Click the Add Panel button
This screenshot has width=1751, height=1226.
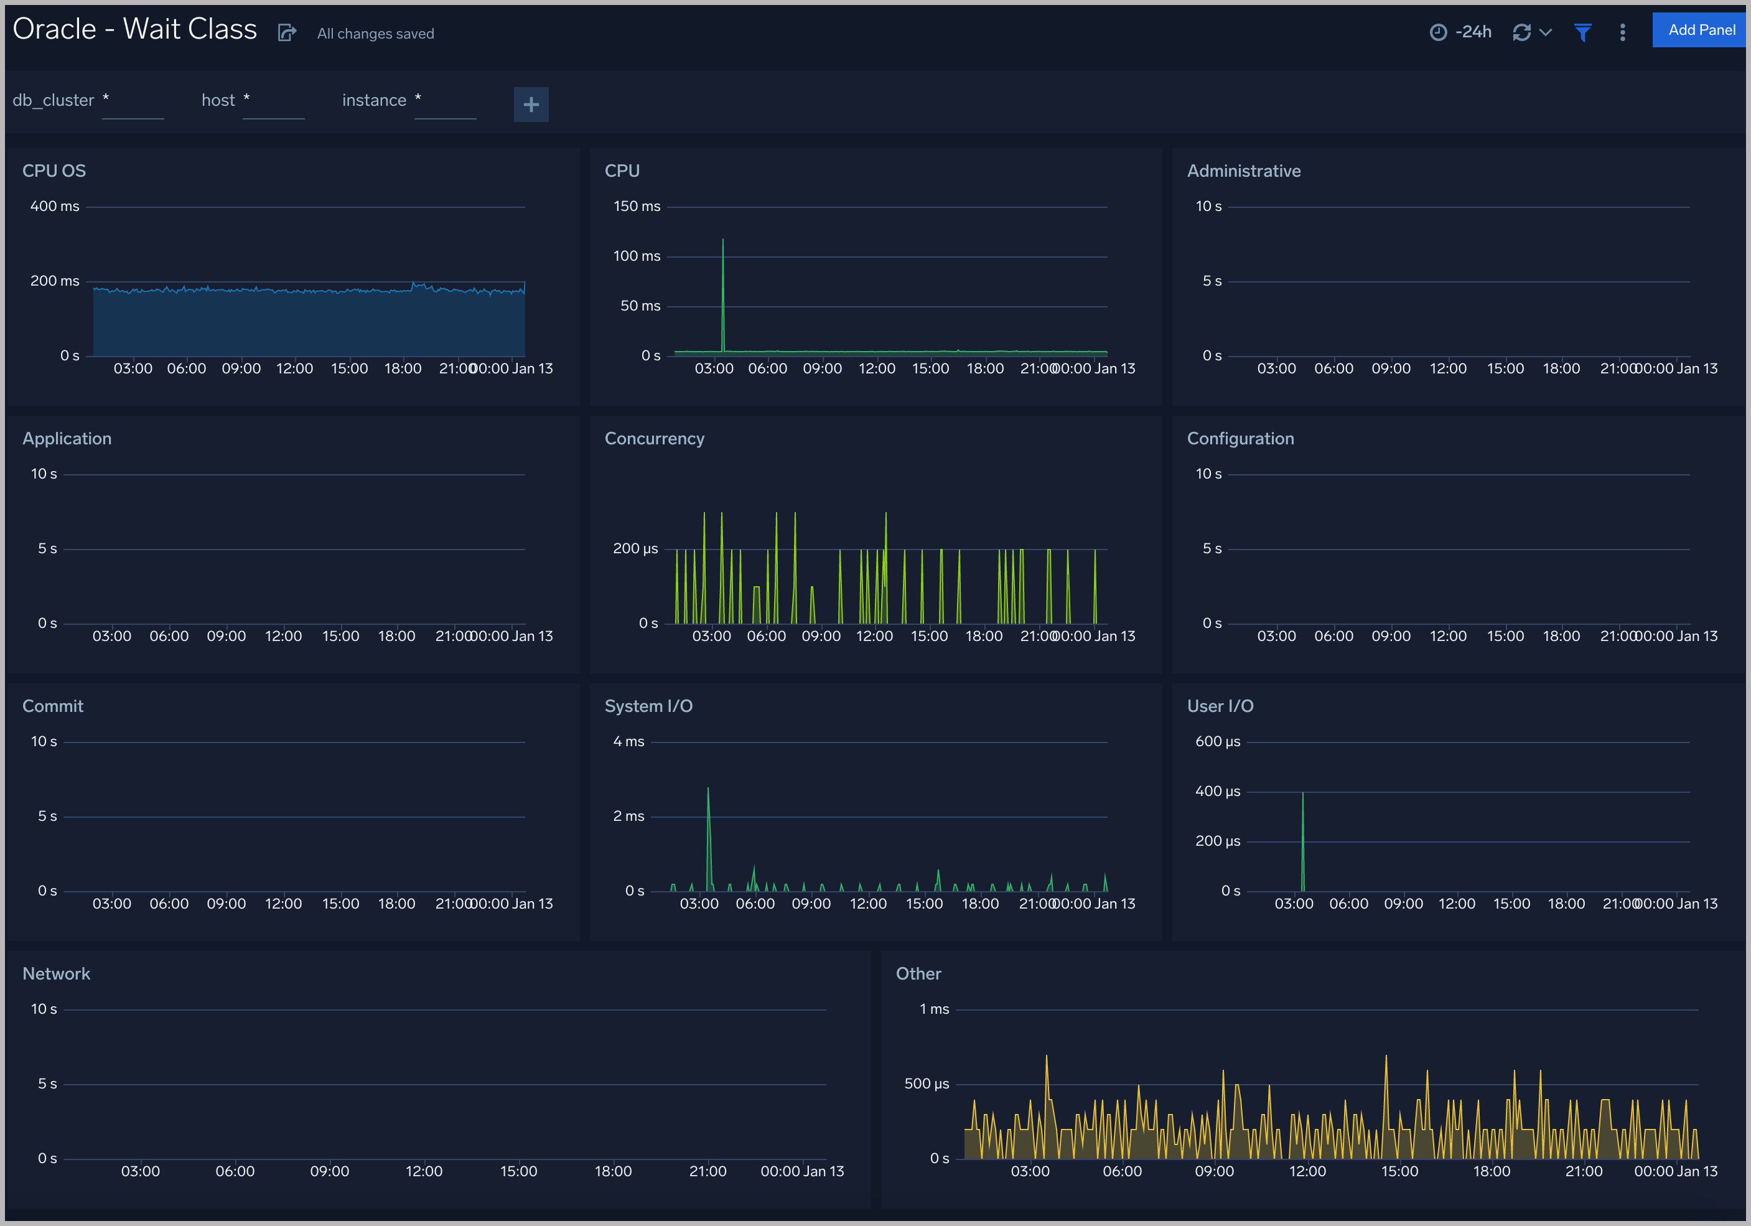(x=1699, y=29)
